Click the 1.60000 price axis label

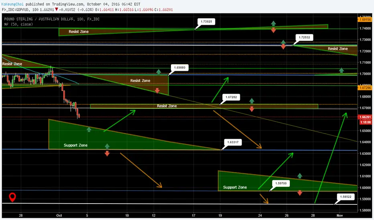pos(365,188)
